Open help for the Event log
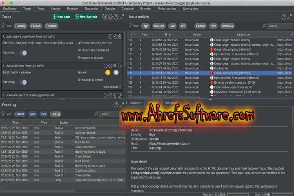Viewport: 294px width, 196px height. click(x=116, y=105)
